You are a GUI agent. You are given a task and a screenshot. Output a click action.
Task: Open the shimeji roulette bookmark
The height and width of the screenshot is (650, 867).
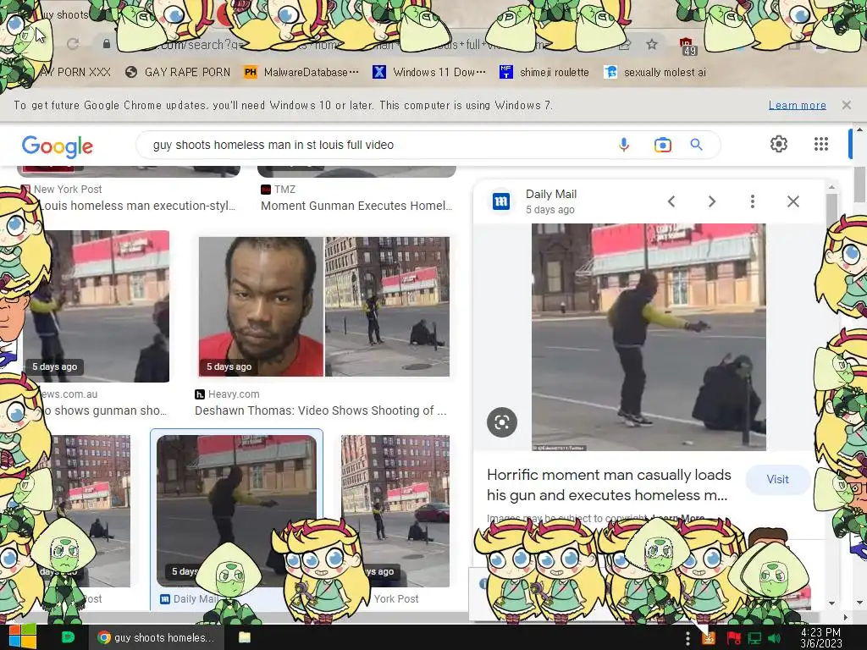544,72
